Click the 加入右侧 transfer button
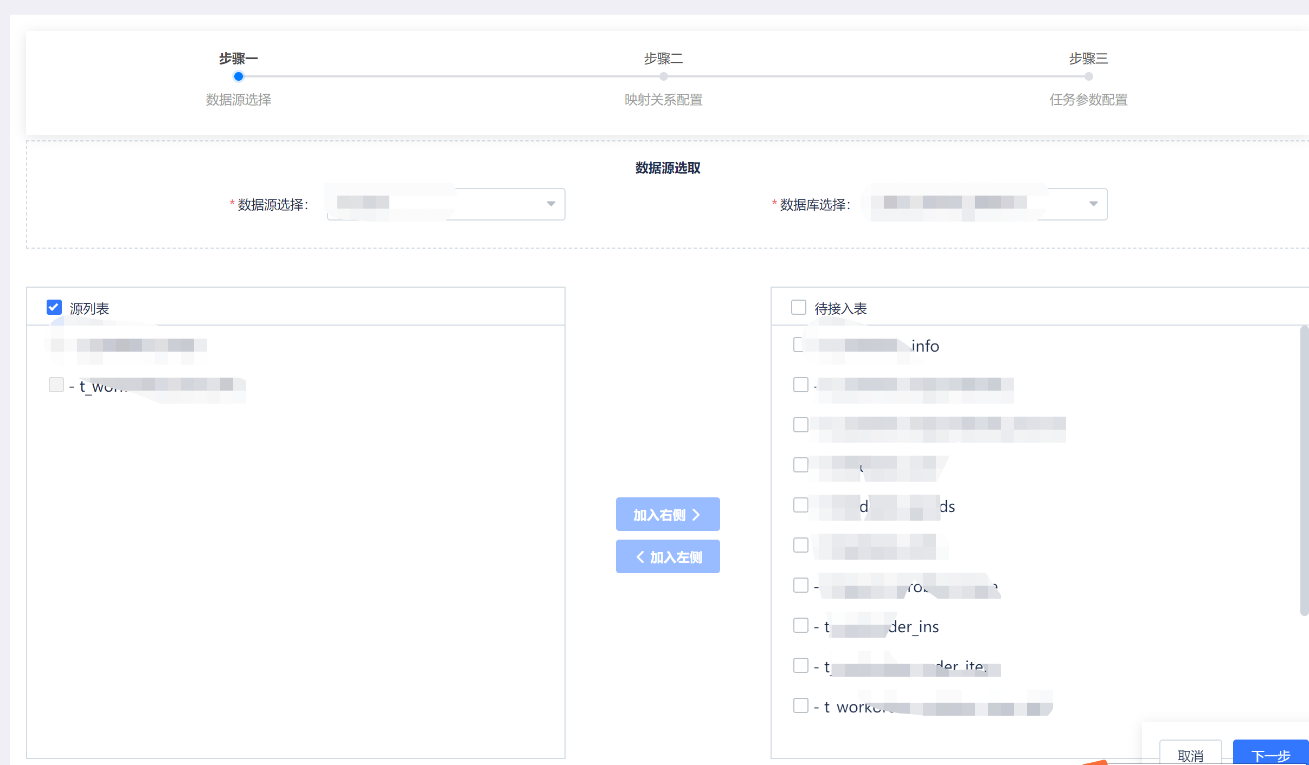Viewport: 1309px width, 765px height. [668, 514]
